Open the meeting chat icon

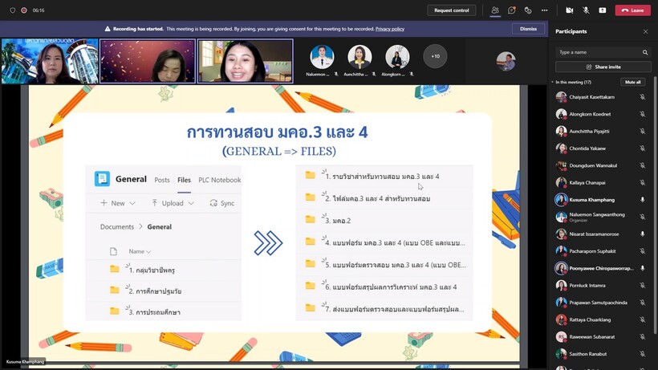click(x=511, y=10)
